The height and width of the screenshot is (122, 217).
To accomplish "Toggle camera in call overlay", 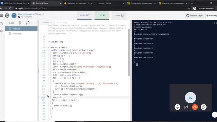I will point(186,107).
